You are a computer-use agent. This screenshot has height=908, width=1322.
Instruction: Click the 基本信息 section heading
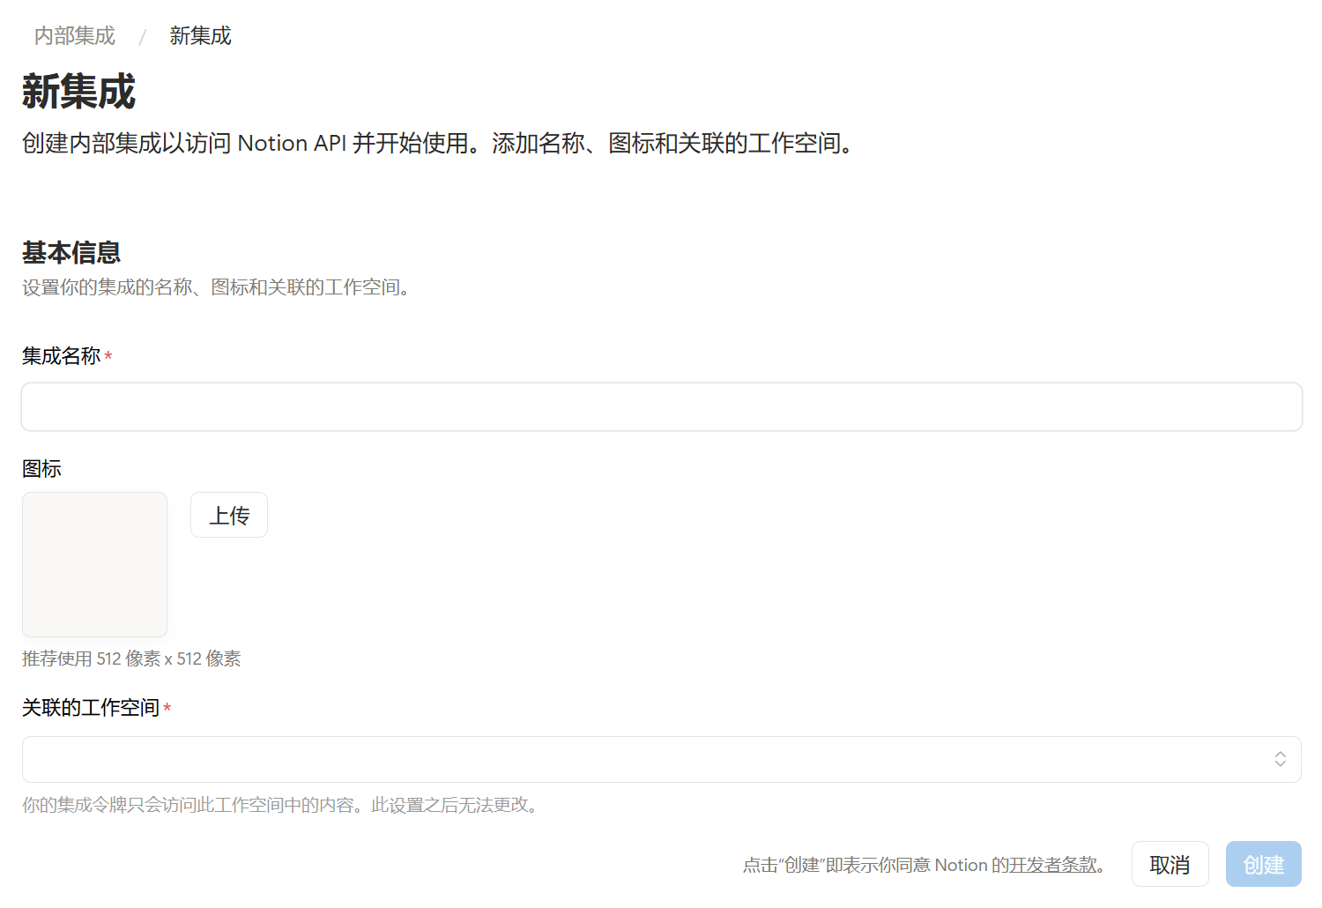(71, 253)
